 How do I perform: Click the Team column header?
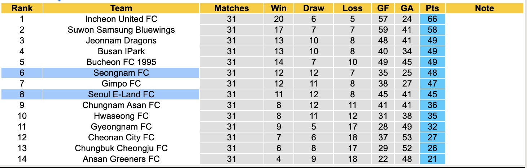click(121, 8)
